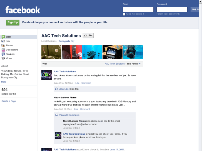Viewport: 202px width, 151px height.
Task: Click AAC Tech Solutions filter in Wall bar
Action: click(115, 64)
